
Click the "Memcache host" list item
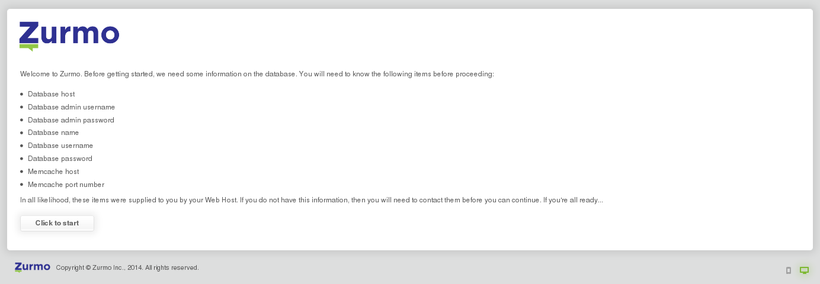(x=53, y=172)
